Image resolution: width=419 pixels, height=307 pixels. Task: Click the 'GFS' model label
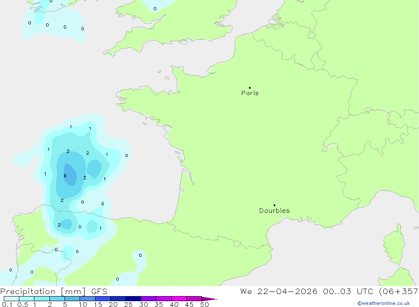coord(99,292)
